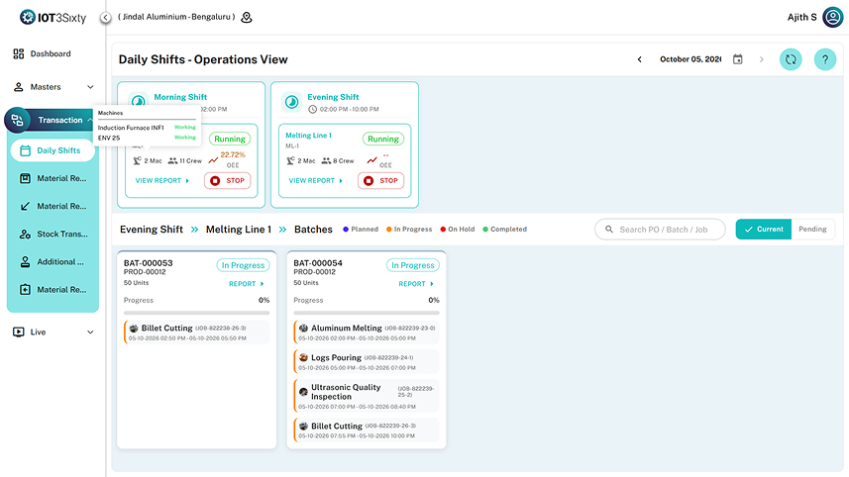Screen dimensions: 849x477
Task: Click the Planned purple legend dot
Action: 346,230
